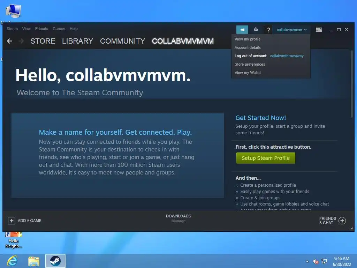Open the Friends menu
This screenshot has width=357, height=268.
tap(41, 29)
